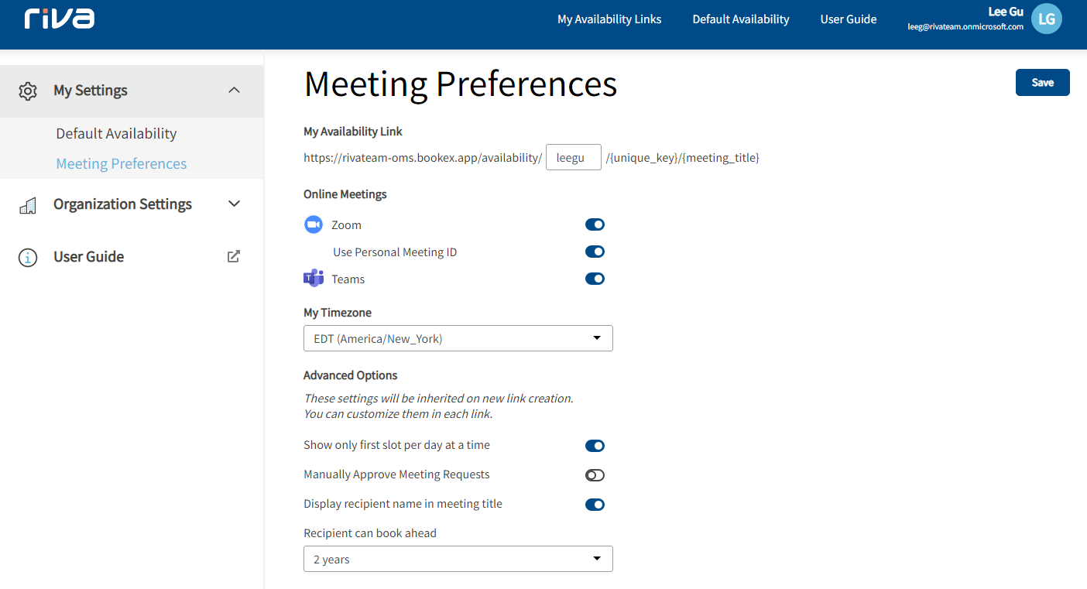Image resolution: width=1087 pixels, height=589 pixels.
Task: Click the Organization Settings building icon
Action: click(x=28, y=205)
